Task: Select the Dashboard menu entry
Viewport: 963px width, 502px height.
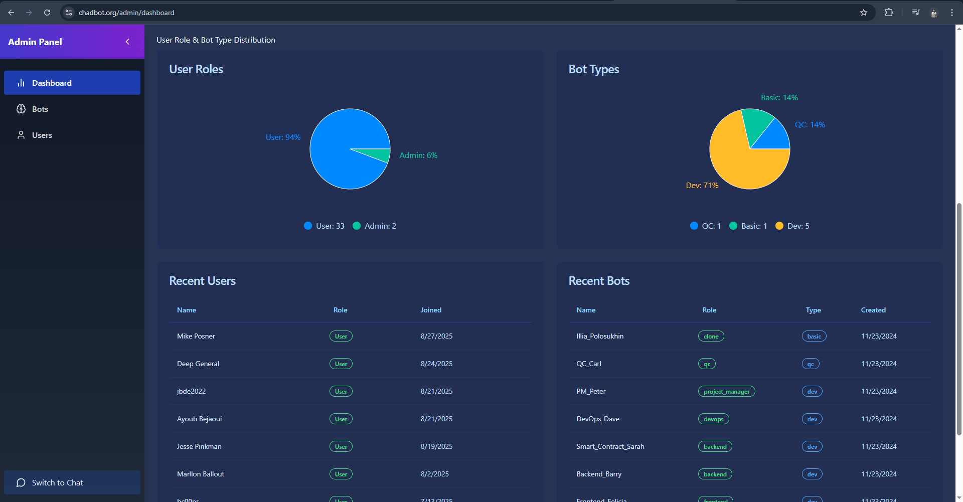Action: click(52, 83)
